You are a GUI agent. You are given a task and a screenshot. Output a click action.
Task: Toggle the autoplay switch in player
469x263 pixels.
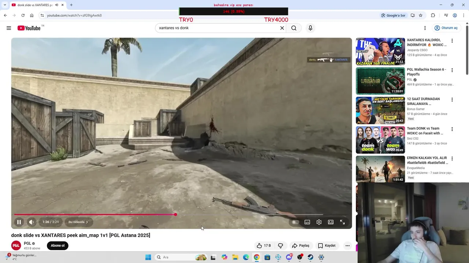tap(295, 222)
